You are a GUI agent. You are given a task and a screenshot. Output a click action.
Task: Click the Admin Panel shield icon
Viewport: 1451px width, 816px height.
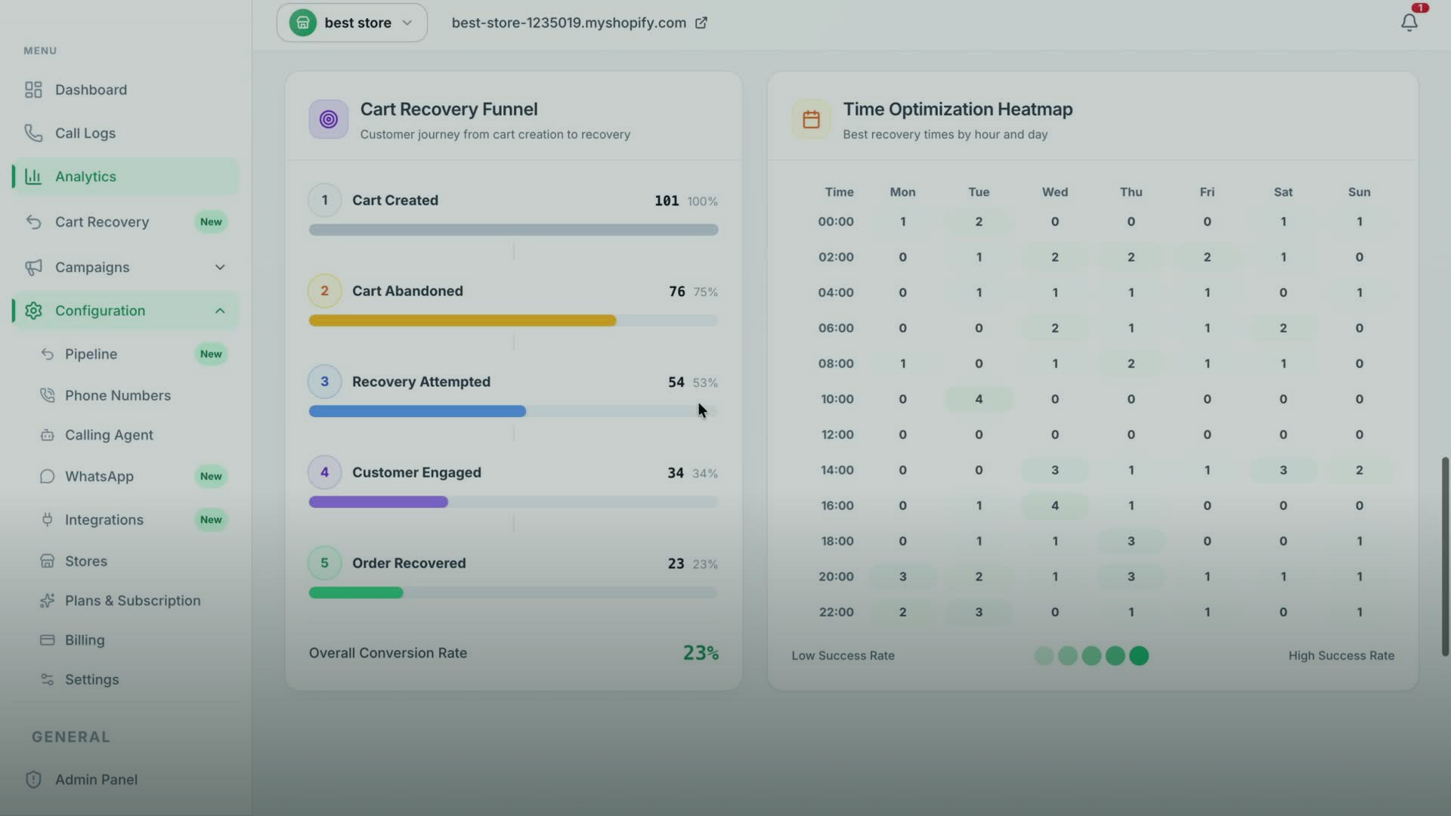tap(33, 779)
